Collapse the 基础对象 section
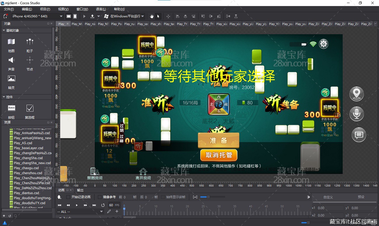The height and width of the screenshot is (226, 379). [4, 30]
